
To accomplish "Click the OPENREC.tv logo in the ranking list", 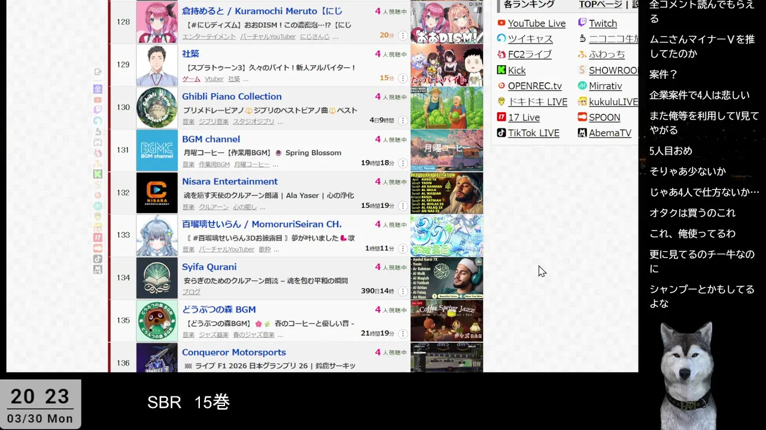I will tap(501, 86).
